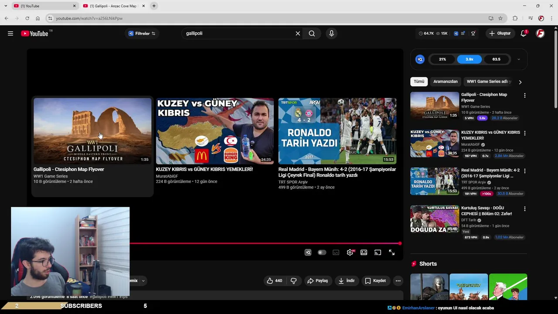Open browser extensions puzzle icon
This screenshot has height=314, width=558.
pyautogui.click(x=515, y=18)
